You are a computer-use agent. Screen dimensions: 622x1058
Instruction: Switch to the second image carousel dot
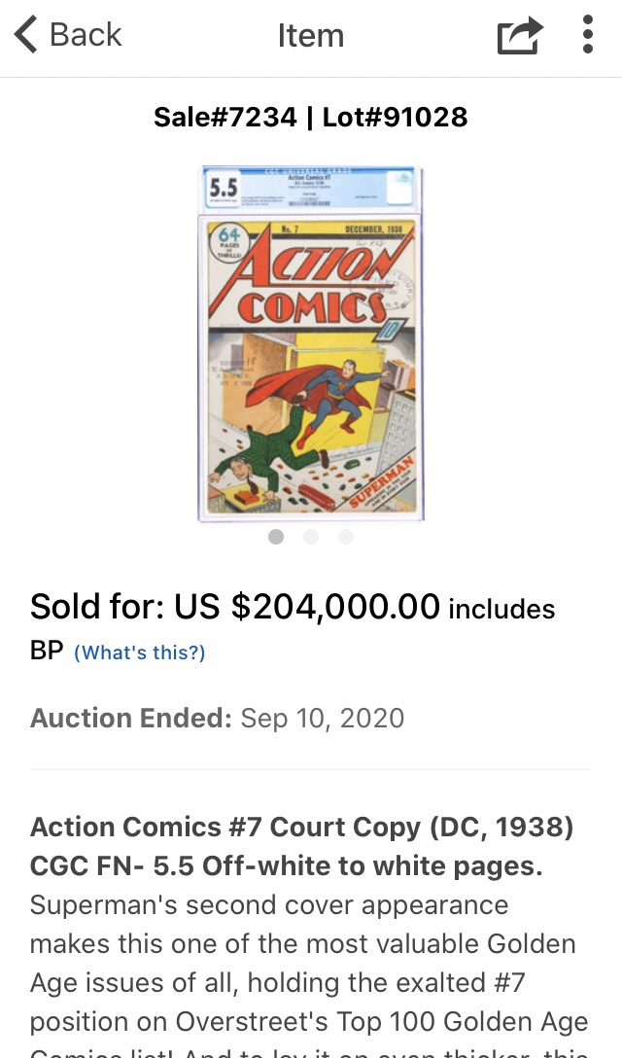coord(311,537)
